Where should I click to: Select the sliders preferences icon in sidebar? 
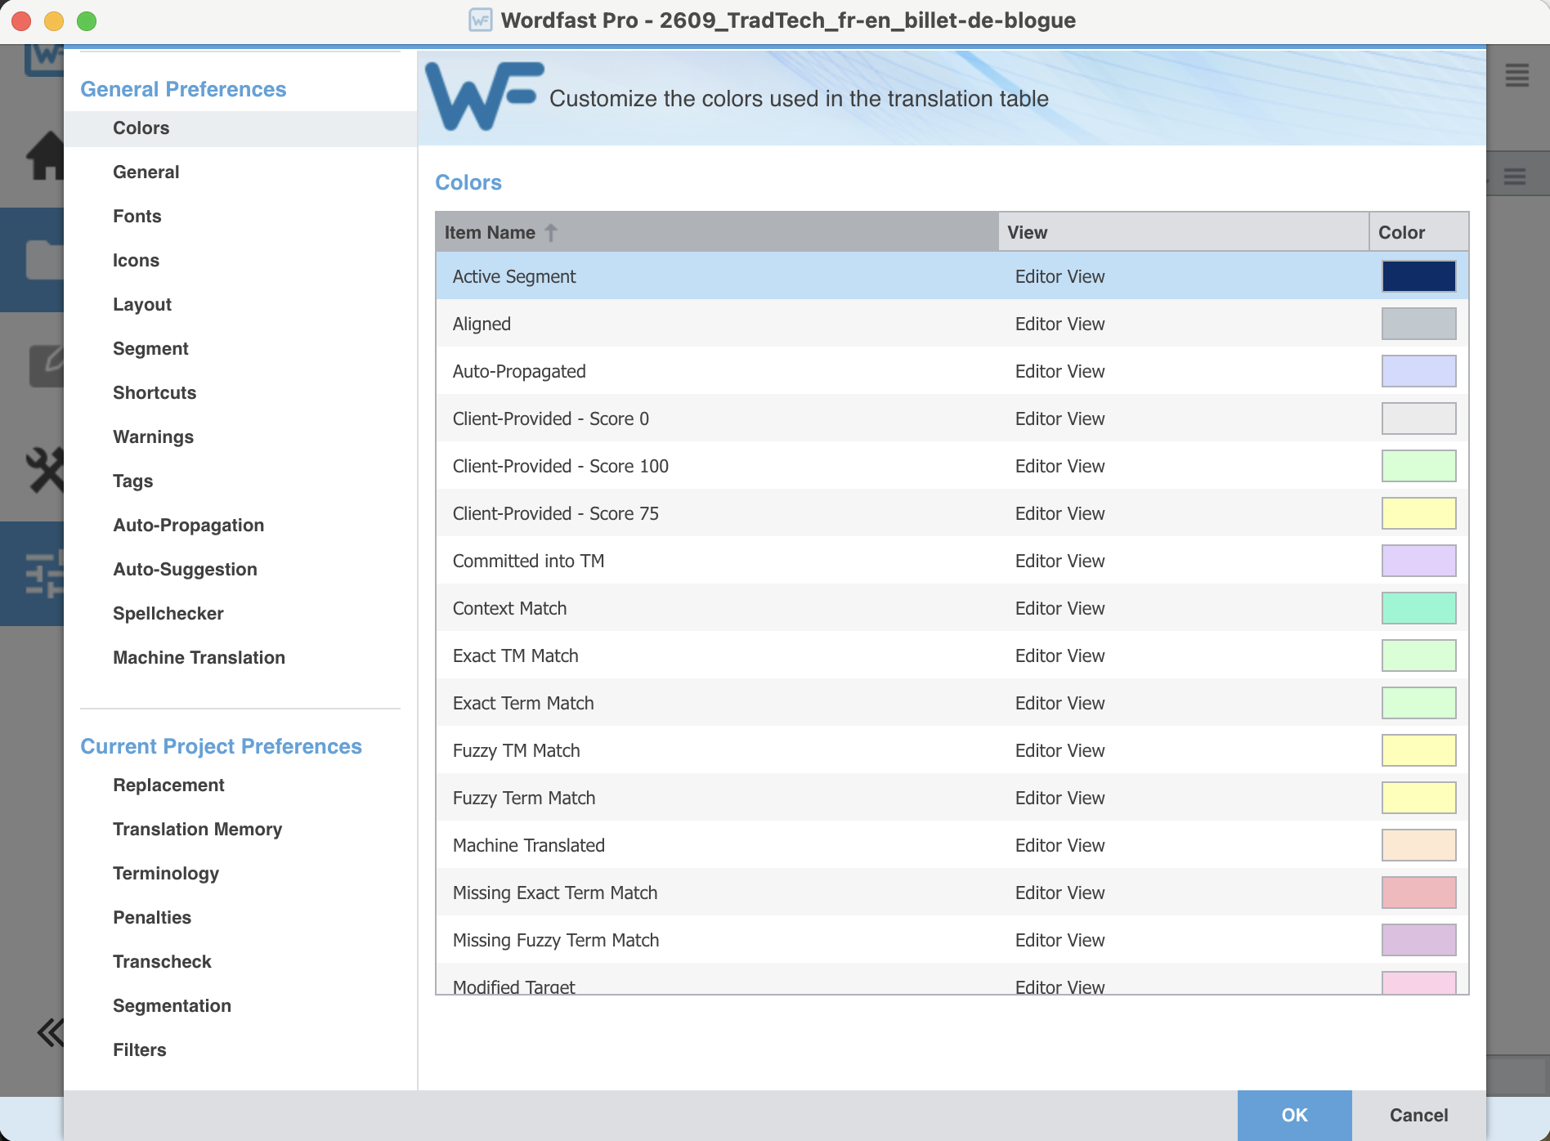pos(44,575)
